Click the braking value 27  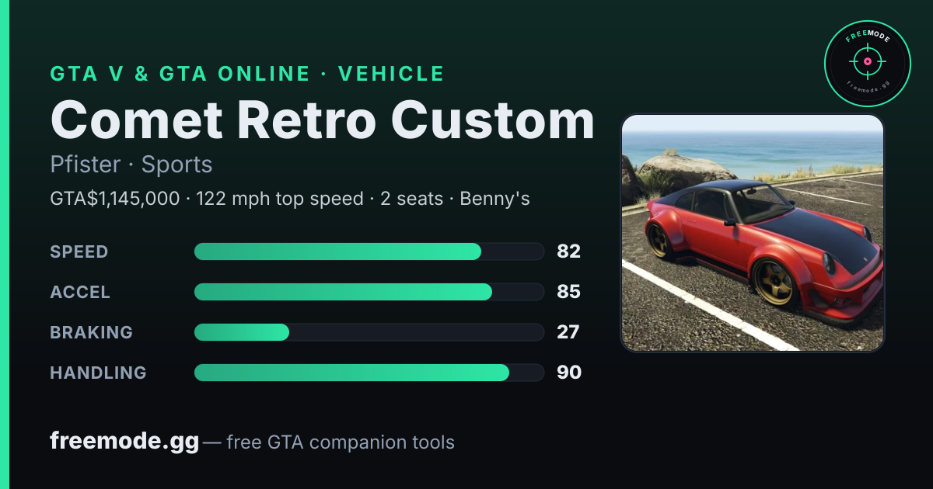pyautogui.click(x=568, y=332)
